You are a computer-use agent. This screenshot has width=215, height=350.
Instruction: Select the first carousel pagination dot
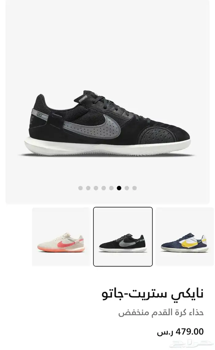80,188
